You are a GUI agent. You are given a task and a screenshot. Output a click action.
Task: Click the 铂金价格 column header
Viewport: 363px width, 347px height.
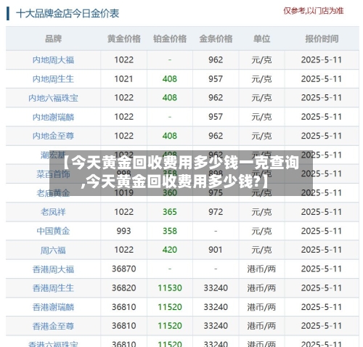click(x=170, y=38)
